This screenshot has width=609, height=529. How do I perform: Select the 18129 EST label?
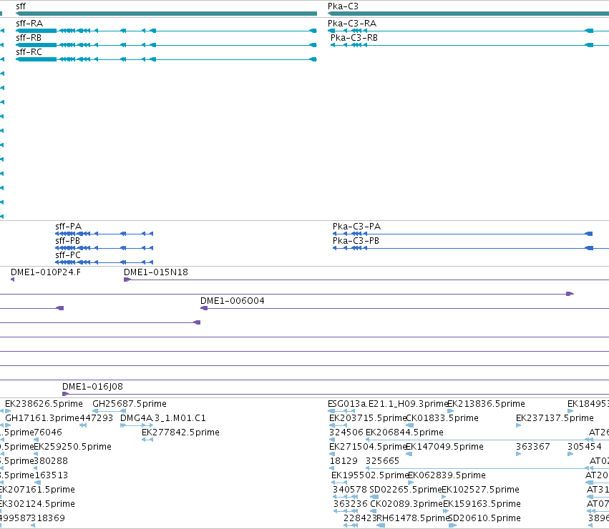(344, 461)
